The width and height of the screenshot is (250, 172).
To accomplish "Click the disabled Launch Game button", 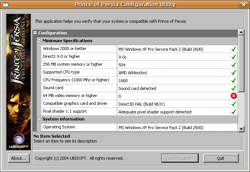I will click(180, 158).
